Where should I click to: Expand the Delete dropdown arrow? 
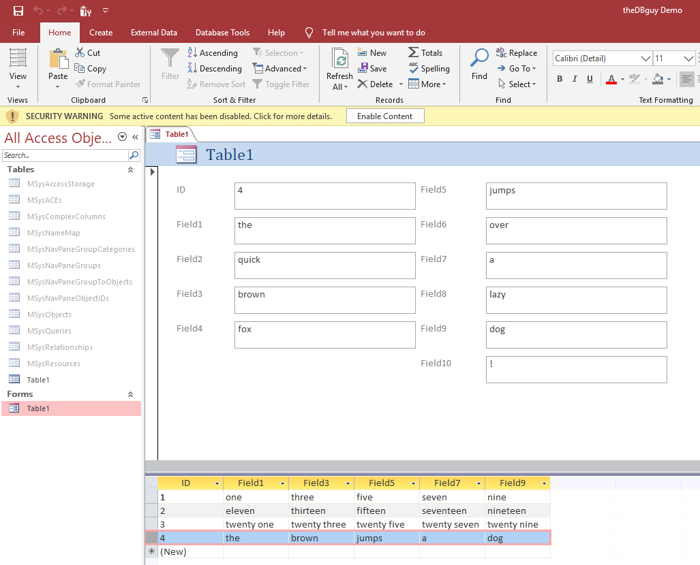[x=401, y=84]
